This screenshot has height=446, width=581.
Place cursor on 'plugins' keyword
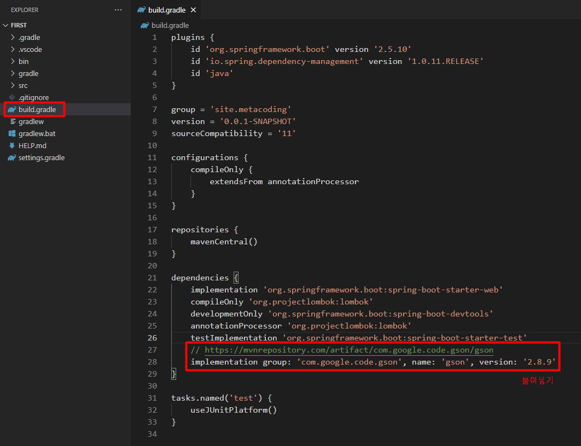(x=188, y=37)
